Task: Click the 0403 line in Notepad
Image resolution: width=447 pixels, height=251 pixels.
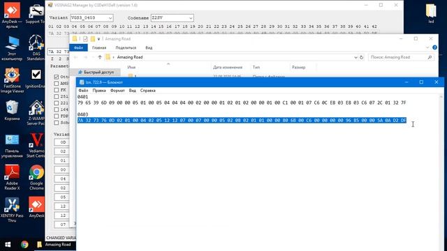Action: 82,114
